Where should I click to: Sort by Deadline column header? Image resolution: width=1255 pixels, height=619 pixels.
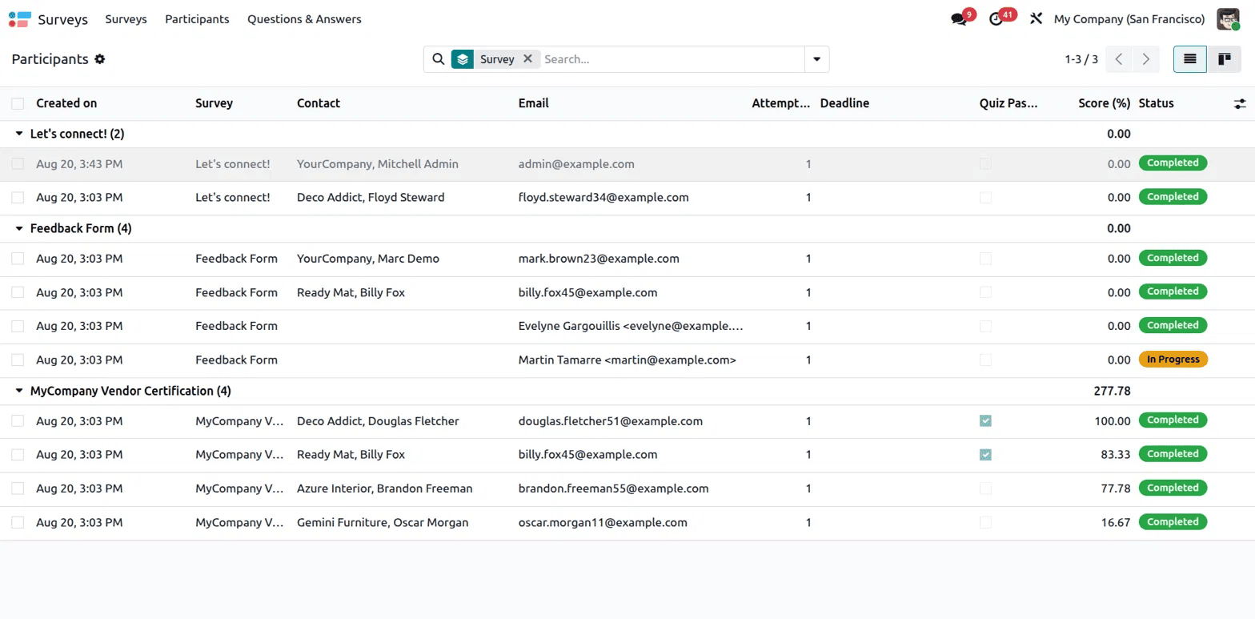[x=844, y=103]
